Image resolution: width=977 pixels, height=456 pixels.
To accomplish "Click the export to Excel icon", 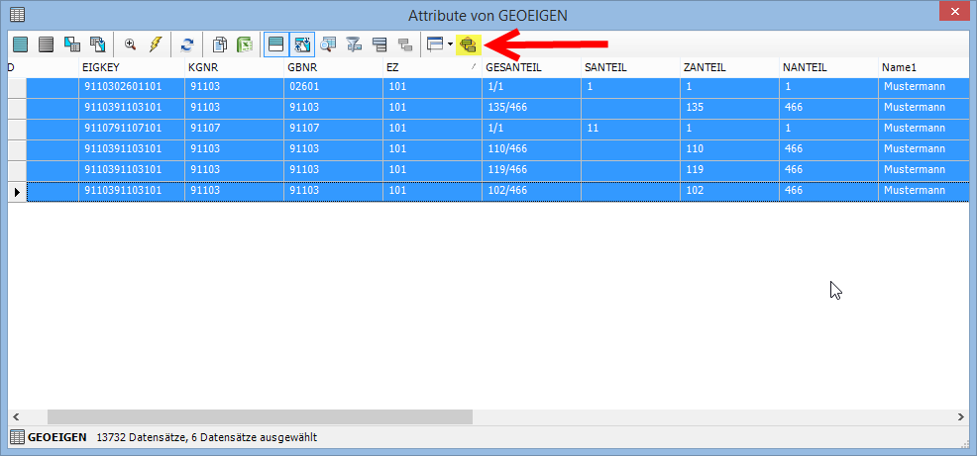I will click(x=244, y=45).
